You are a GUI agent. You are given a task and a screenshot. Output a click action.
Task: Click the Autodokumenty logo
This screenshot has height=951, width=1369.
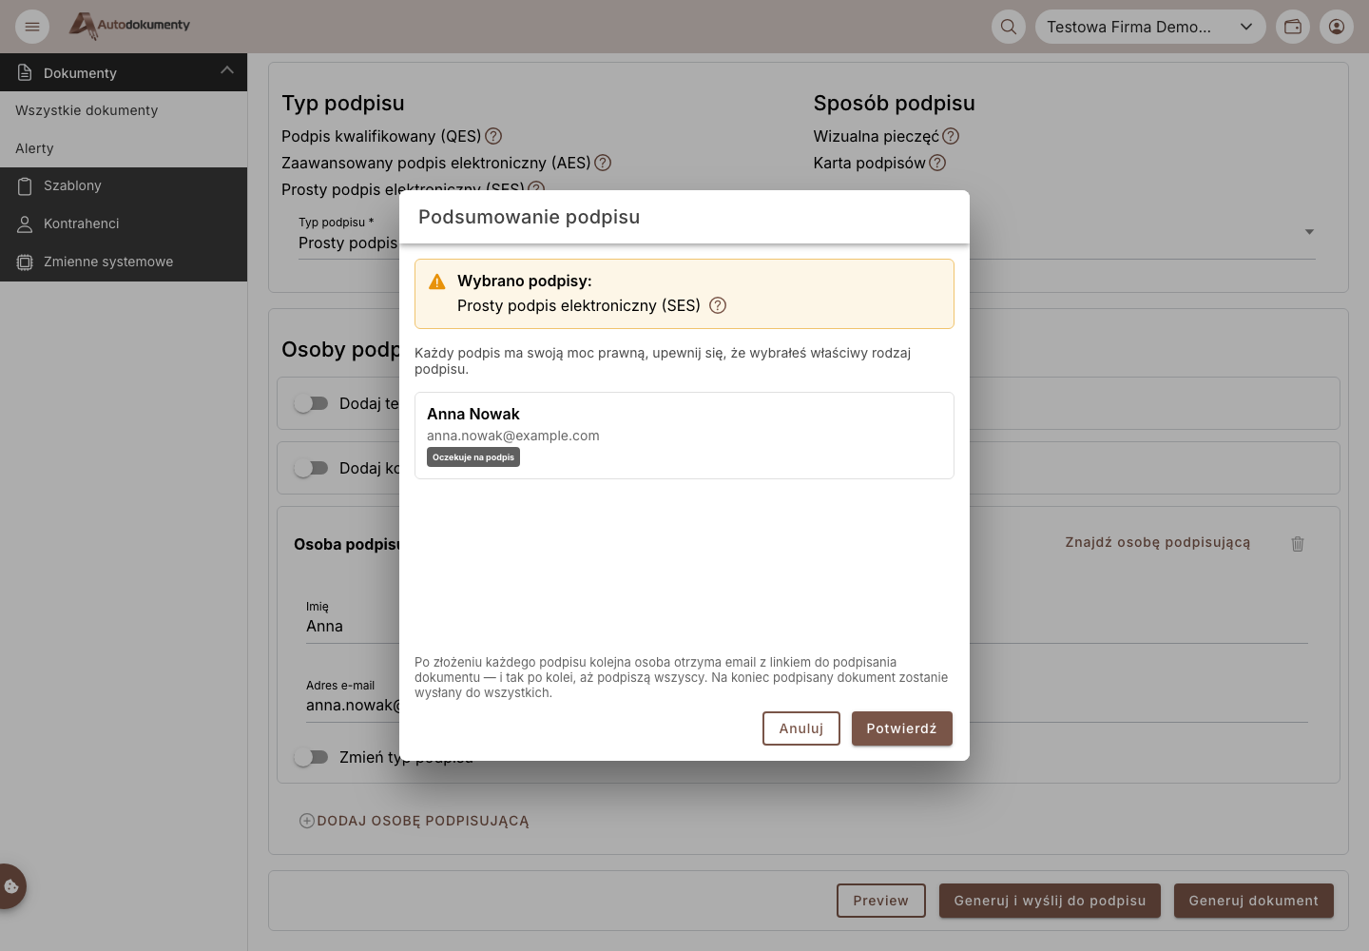point(129,26)
